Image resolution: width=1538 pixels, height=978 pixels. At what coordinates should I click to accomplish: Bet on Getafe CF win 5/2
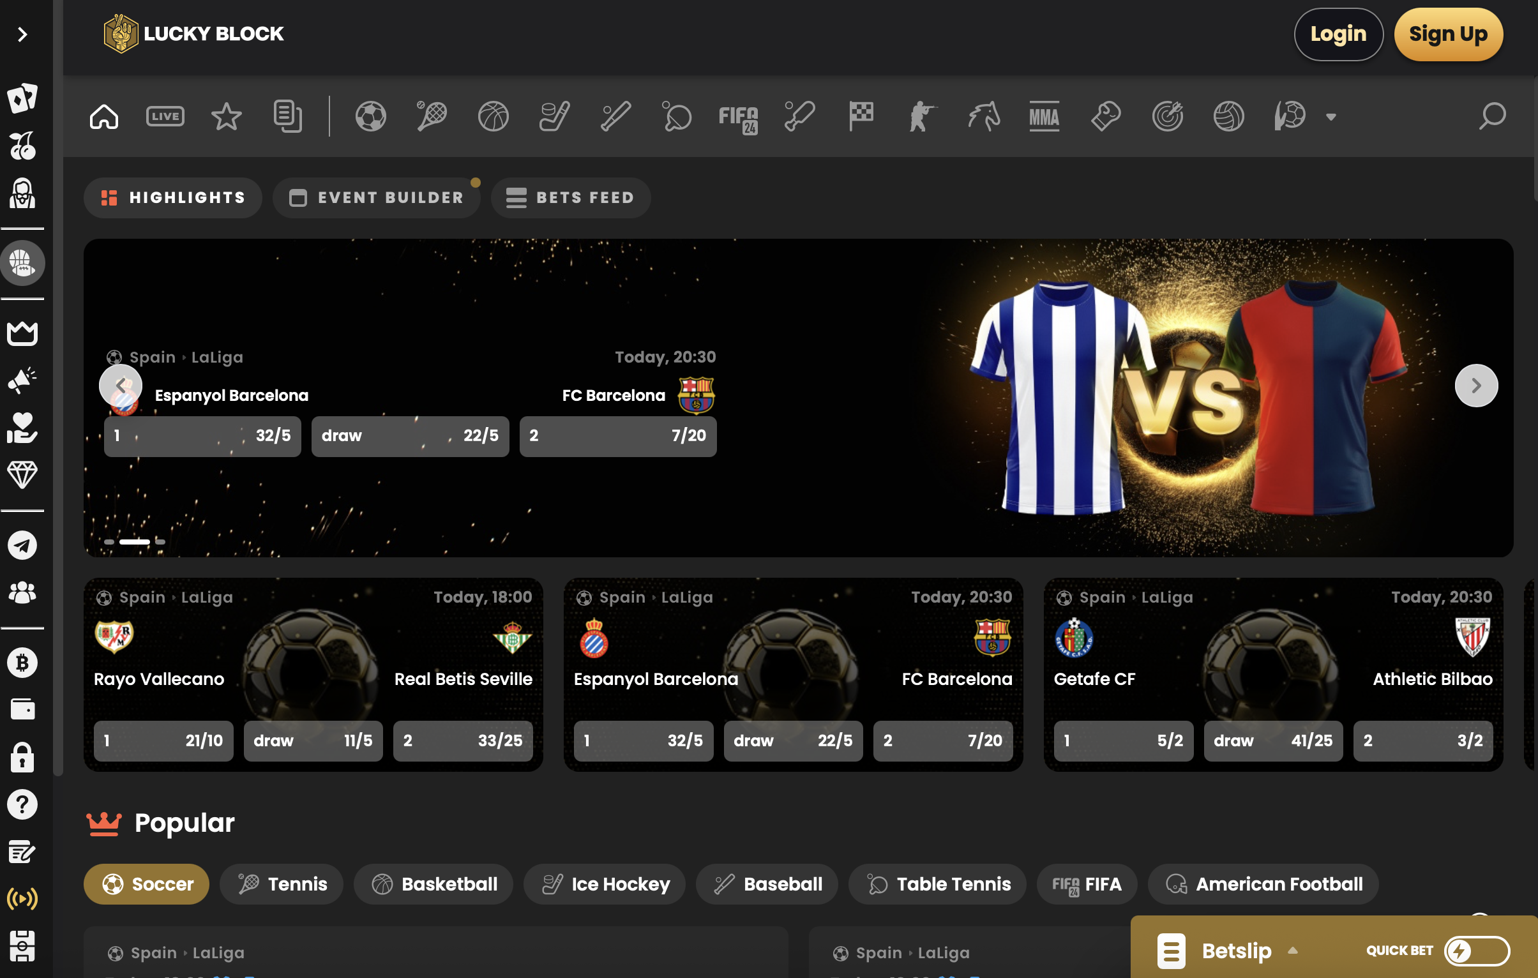click(1124, 741)
